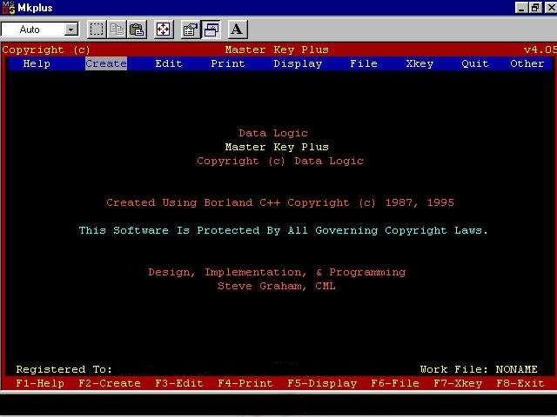Click the Mark selection toolbar icon
The image size is (557, 417).
pos(97,30)
